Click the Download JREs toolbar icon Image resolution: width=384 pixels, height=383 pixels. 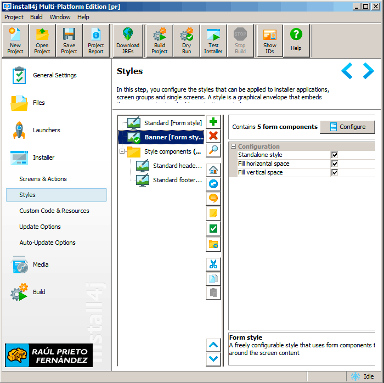pos(128,41)
